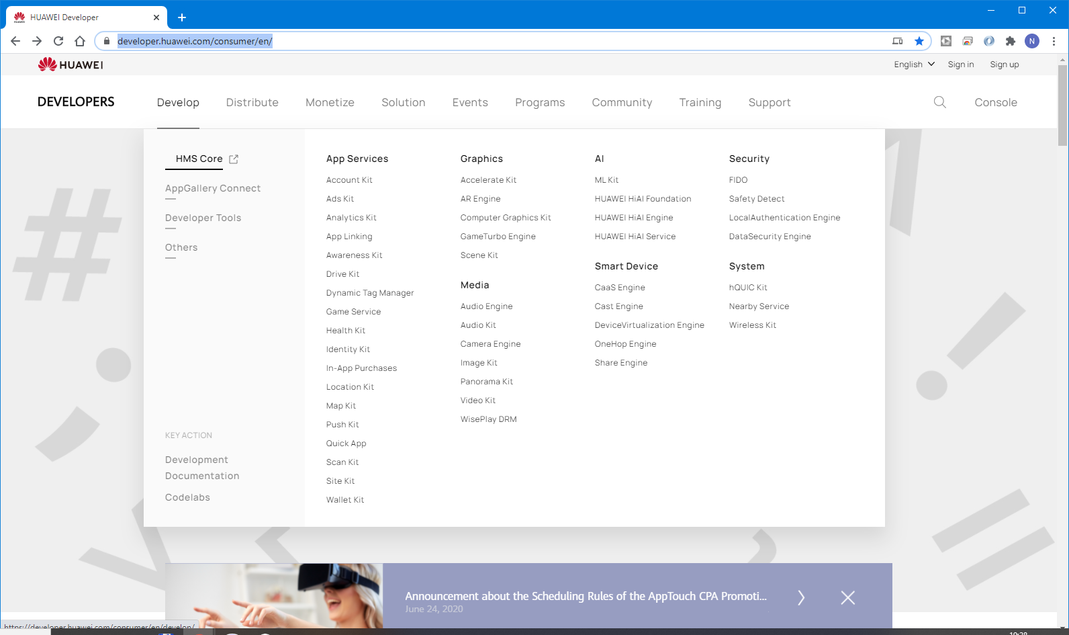Open DeviceVirtualization Engine
1069x635 pixels.
point(649,325)
